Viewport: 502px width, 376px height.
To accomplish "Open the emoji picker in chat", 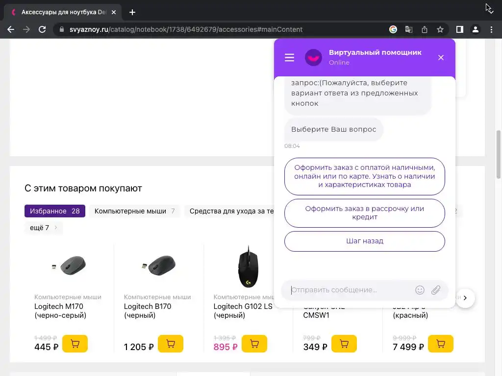I will point(420,290).
